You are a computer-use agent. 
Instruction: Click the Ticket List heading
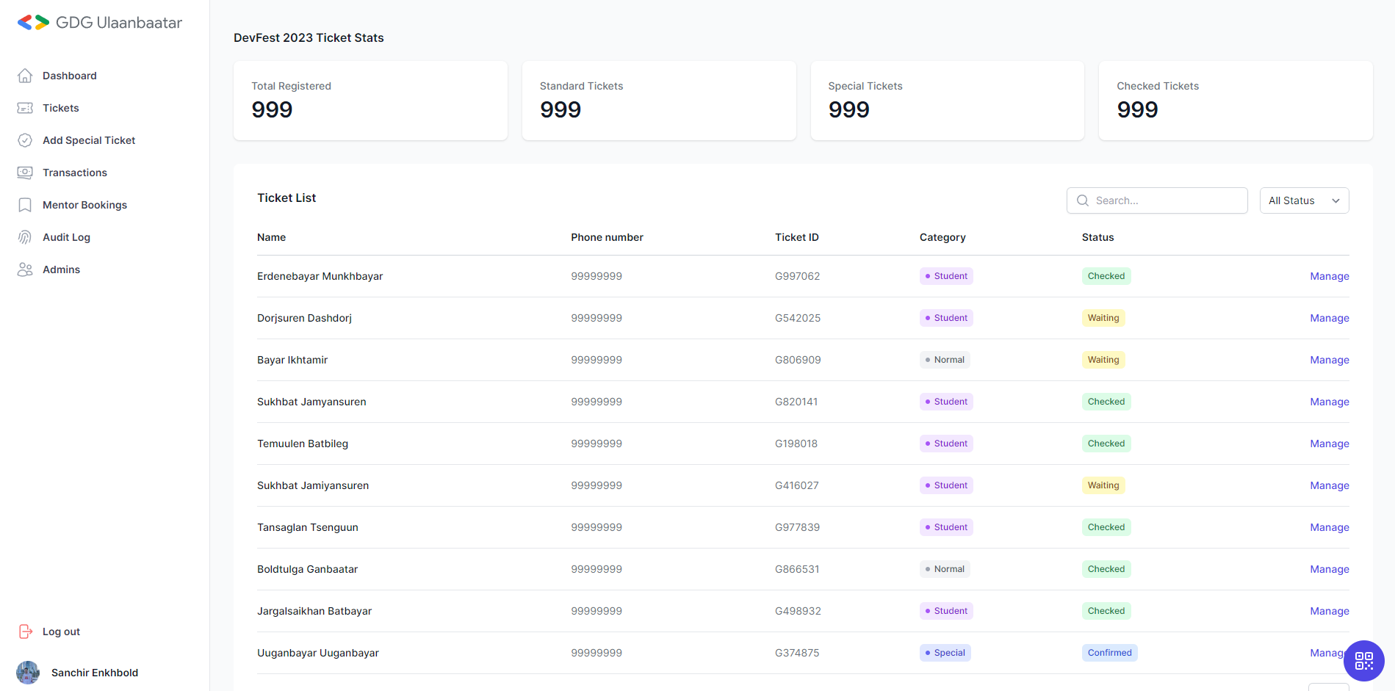point(286,198)
